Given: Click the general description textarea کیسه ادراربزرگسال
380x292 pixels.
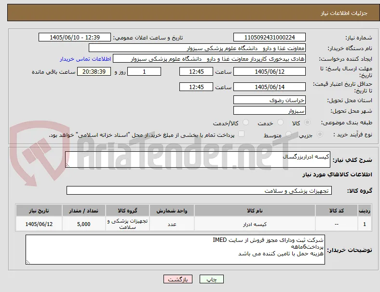Looking at the screenshot, I should 198,159.
